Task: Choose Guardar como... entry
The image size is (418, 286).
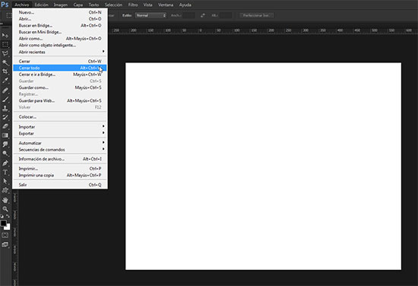Action: [x=60, y=87]
